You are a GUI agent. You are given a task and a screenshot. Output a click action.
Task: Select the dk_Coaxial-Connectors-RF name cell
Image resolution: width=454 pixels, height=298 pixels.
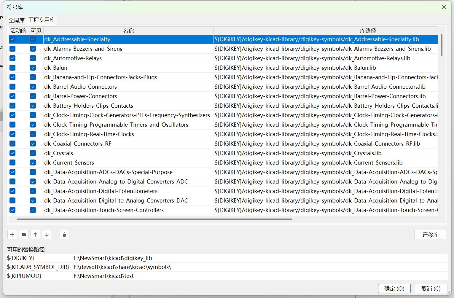click(128, 144)
